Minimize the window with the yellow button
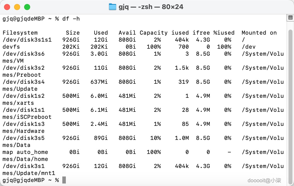The width and height of the screenshot is (294, 186). pyautogui.click(x=17, y=7)
